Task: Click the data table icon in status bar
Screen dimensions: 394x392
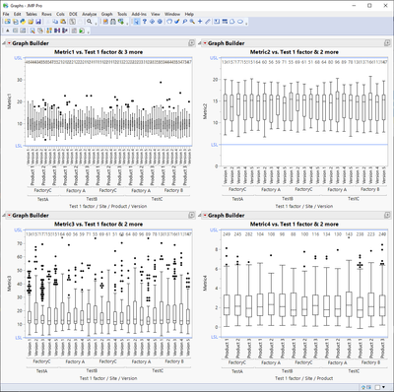Action: (368, 387)
